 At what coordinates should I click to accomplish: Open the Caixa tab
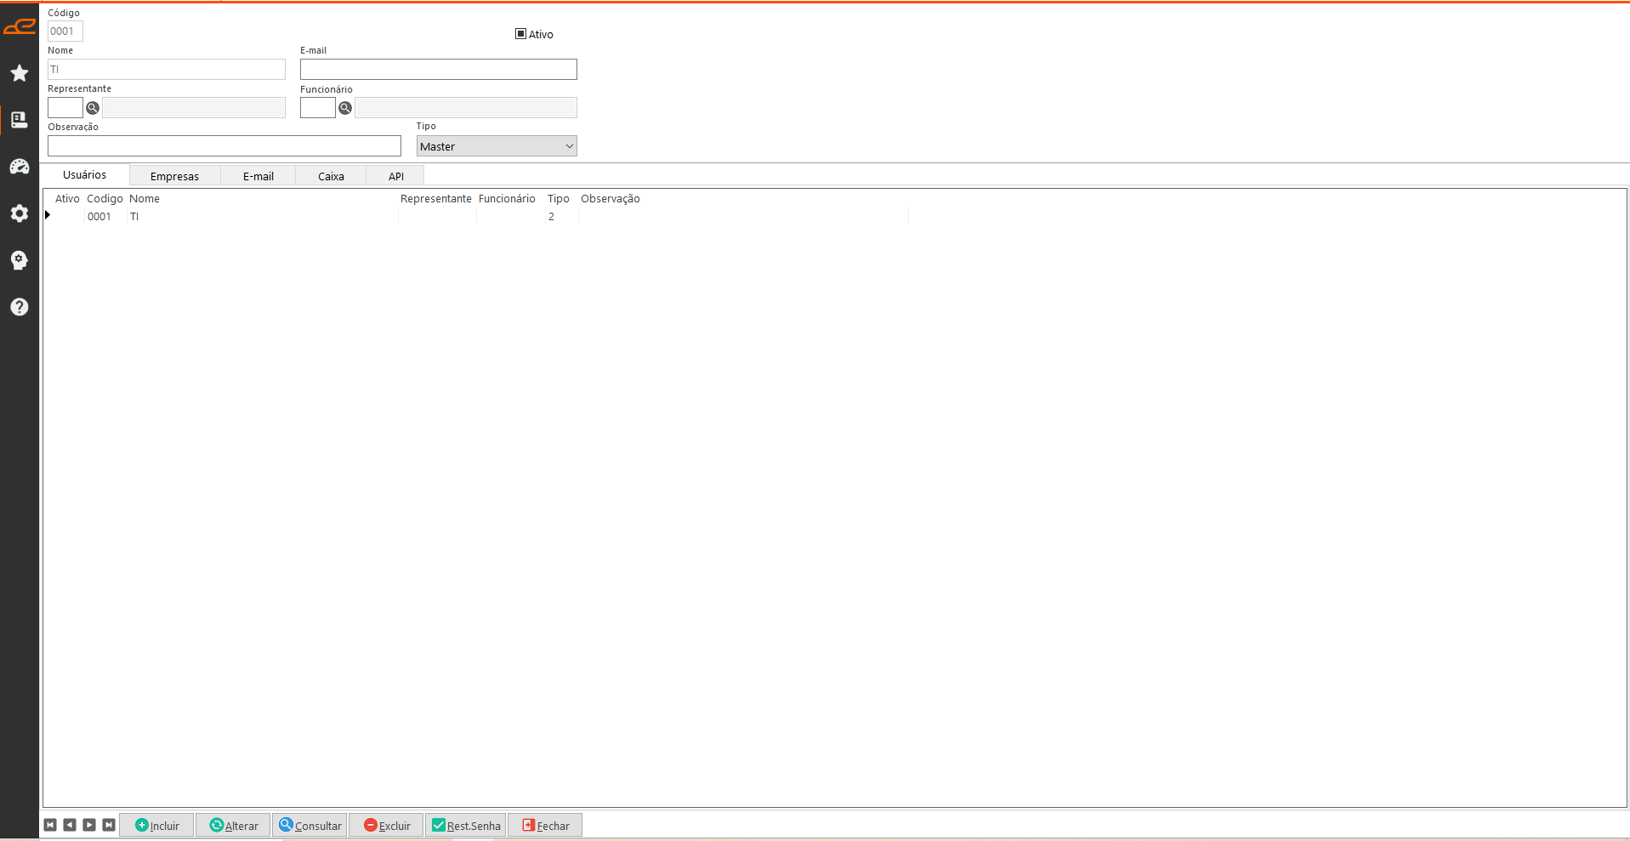point(331,176)
